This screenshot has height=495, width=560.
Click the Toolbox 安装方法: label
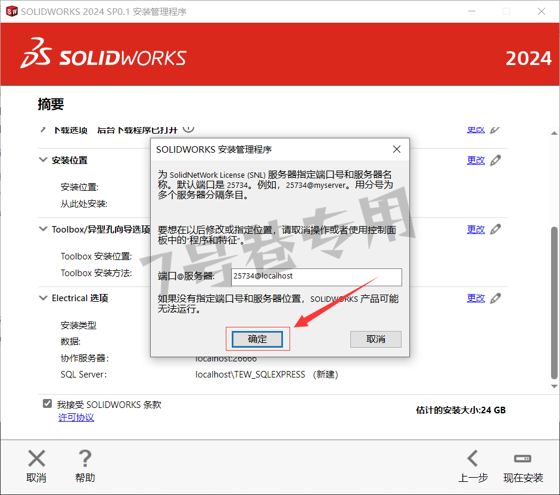(x=96, y=273)
